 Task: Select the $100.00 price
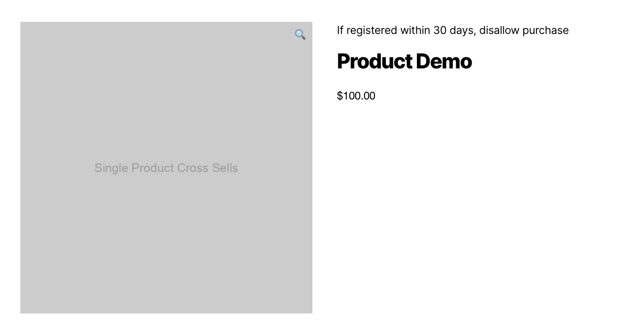click(356, 96)
